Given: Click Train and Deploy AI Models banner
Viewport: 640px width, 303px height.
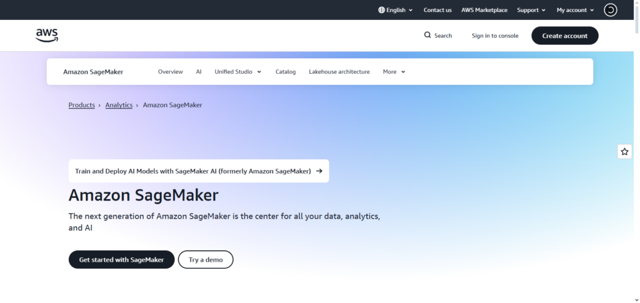Looking at the screenshot, I should (199, 171).
